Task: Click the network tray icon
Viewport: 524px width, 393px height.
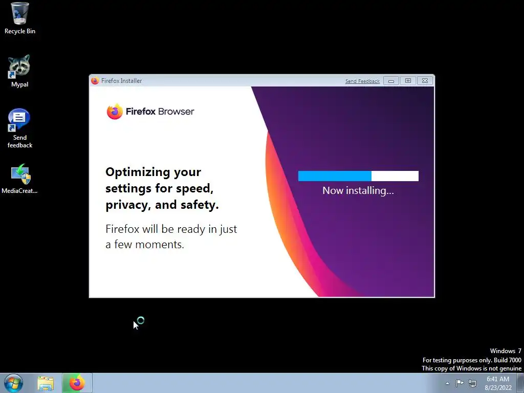Action: [472, 383]
